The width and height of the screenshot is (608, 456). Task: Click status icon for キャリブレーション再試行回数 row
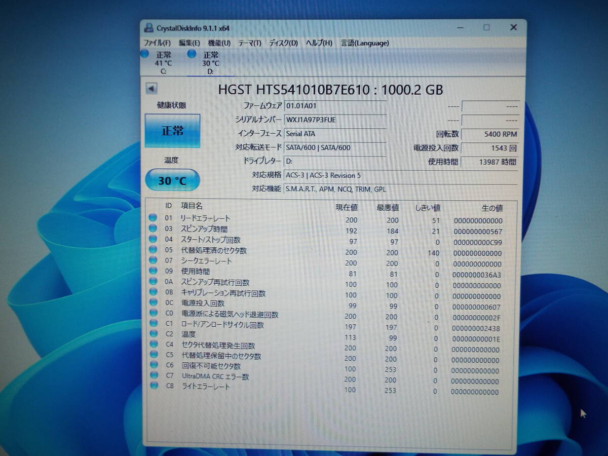154,292
